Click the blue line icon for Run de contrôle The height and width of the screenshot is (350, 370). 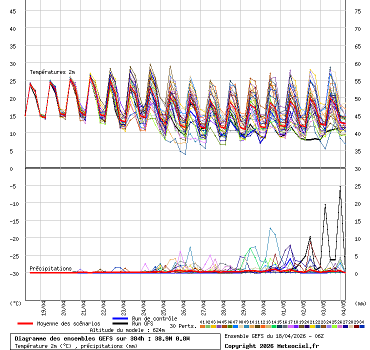120,318
